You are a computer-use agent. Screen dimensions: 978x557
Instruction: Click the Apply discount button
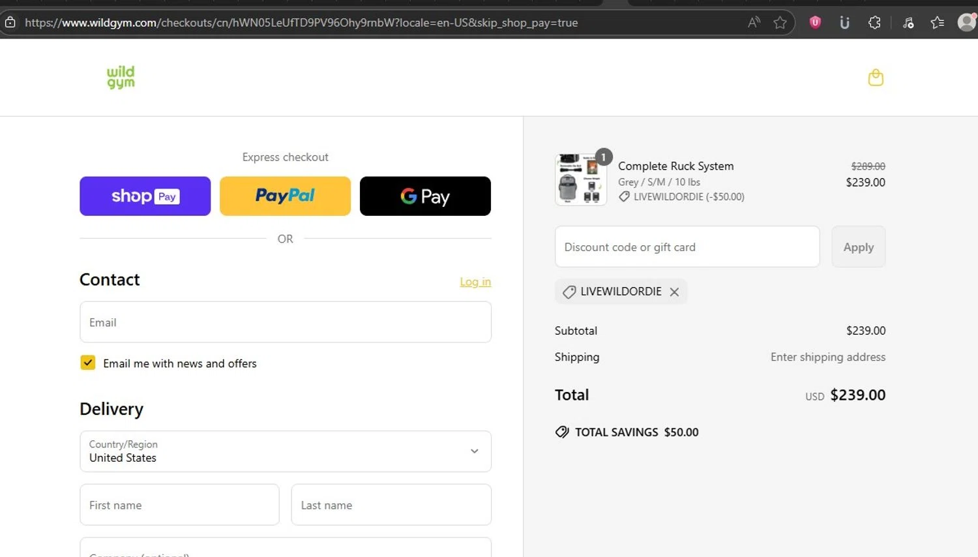point(858,247)
